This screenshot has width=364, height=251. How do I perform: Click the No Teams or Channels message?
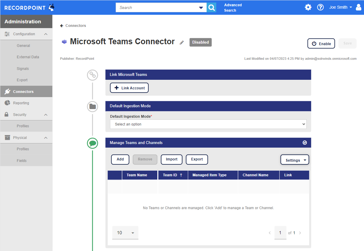(208, 208)
